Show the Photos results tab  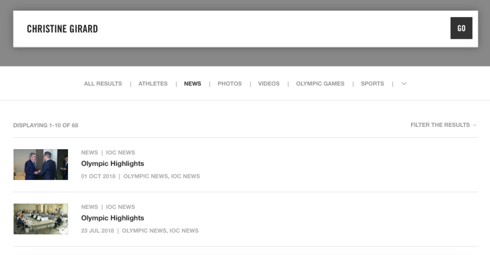pyautogui.click(x=230, y=84)
